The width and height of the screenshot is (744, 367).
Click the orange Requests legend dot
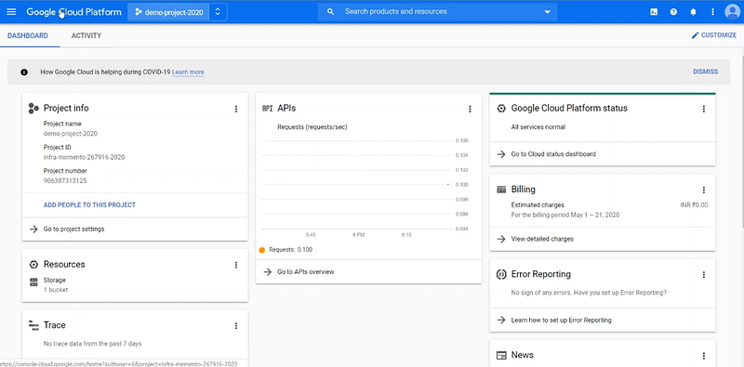(x=262, y=250)
